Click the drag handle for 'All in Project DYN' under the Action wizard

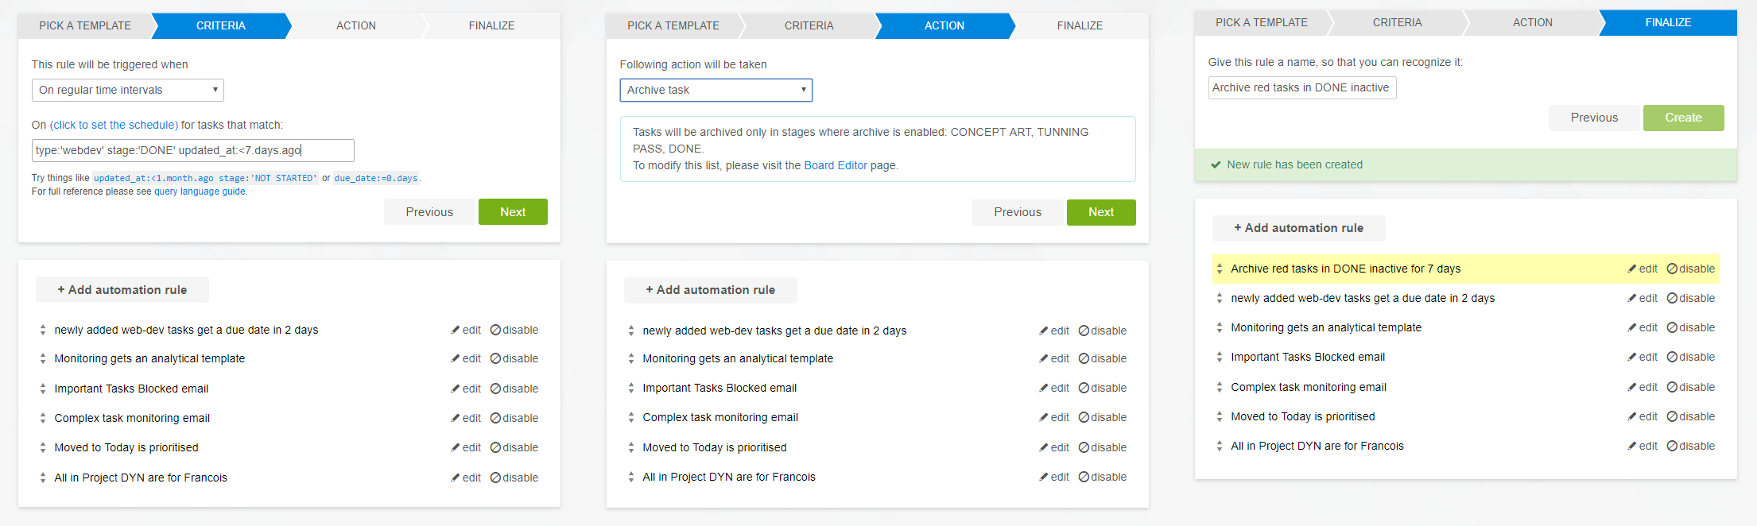(x=631, y=478)
